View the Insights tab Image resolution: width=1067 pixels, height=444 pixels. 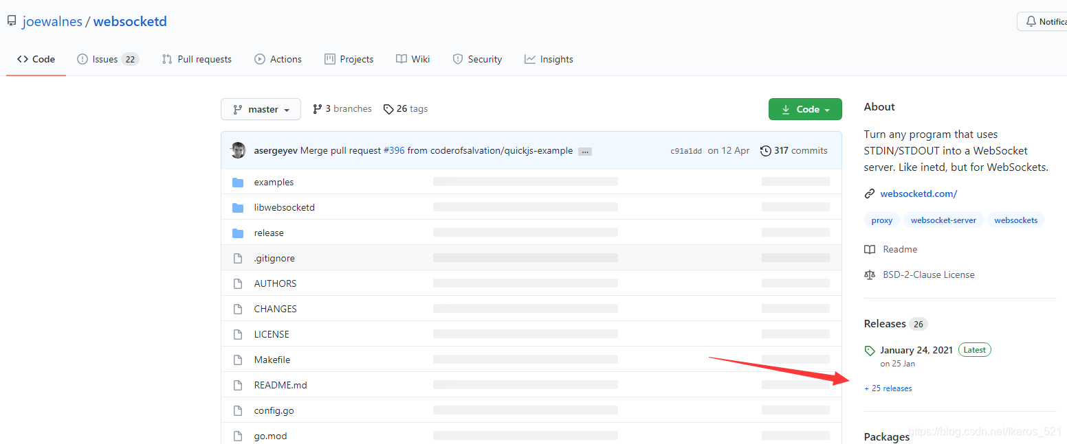click(x=549, y=59)
